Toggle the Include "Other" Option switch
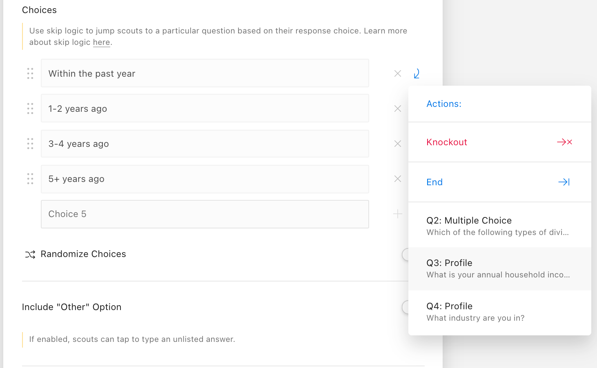 click(x=405, y=307)
